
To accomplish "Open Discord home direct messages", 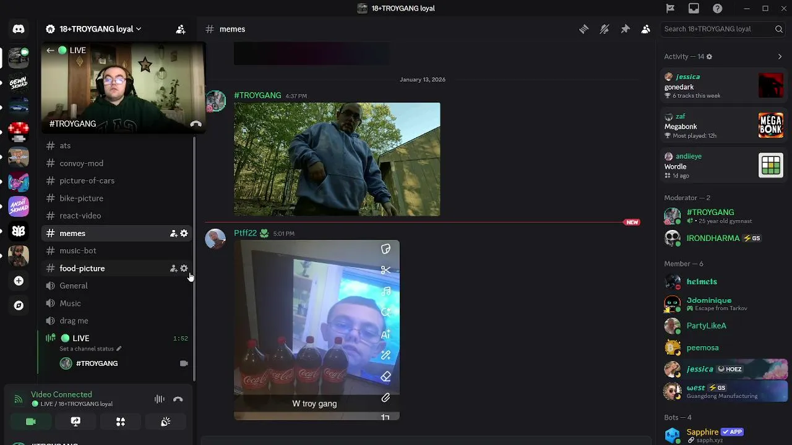I will [19, 29].
